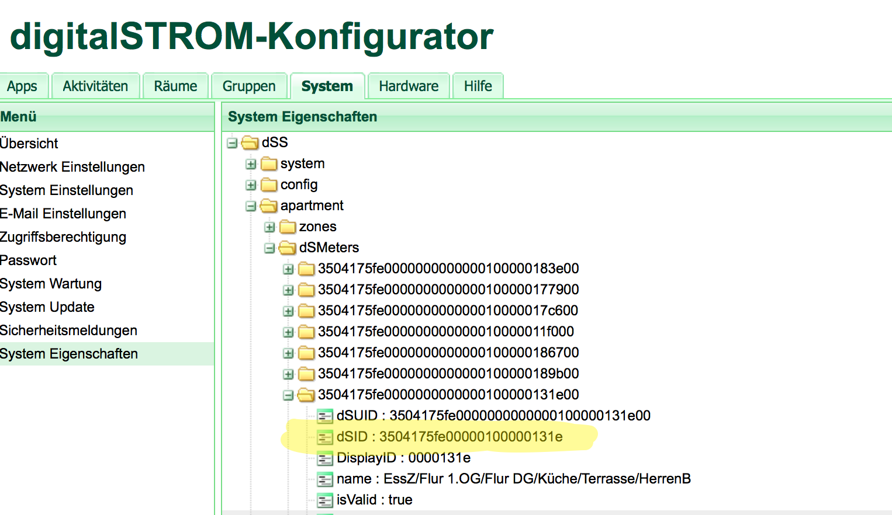Image resolution: width=892 pixels, height=515 pixels.
Task: Select meter label ending 189b00
Action: (448, 374)
